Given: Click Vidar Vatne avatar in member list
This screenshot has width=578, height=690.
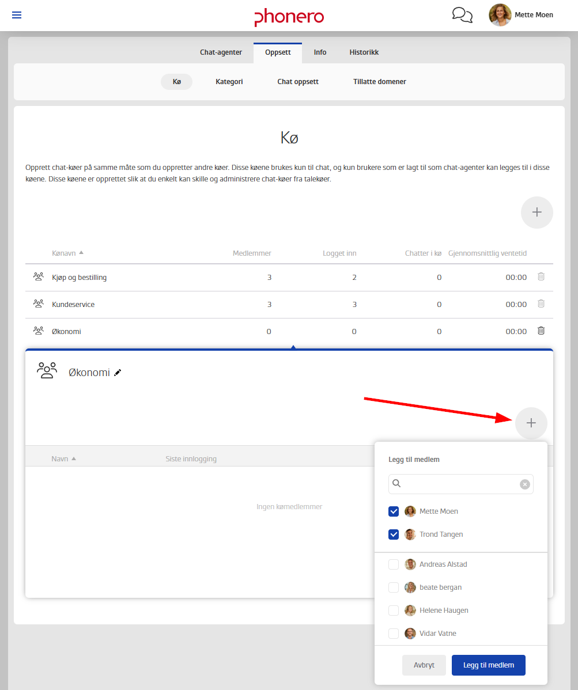Looking at the screenshot, I should pos(410,633).
